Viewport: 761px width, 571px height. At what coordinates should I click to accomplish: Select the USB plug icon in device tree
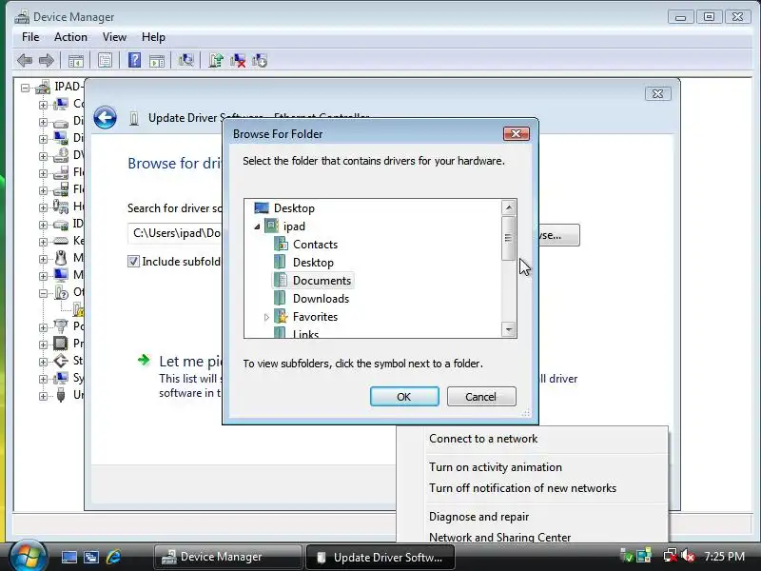pyautogui.click(x=61, y=395)
